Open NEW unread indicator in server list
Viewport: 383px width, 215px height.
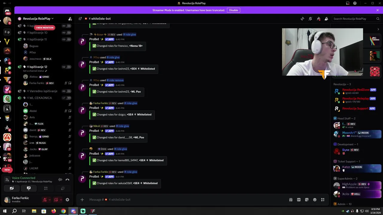pos(7,170)
